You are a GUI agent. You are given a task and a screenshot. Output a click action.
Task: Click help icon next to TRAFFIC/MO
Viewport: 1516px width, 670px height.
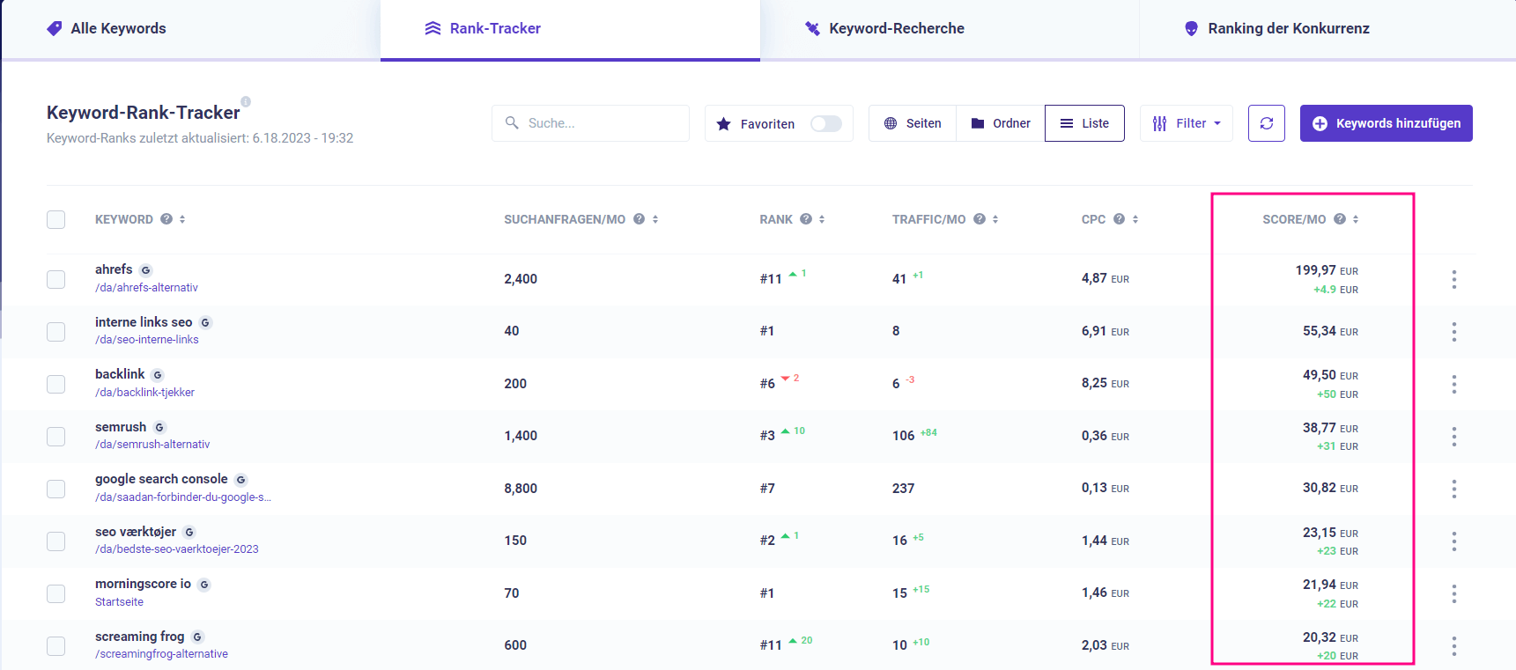(980, 219)
